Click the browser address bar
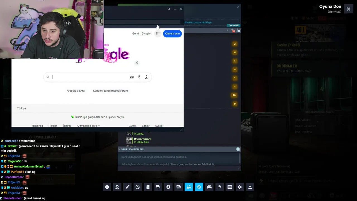The width and height of the screenshot is (357, 201). pyautogui.click(x=142, y=22)
